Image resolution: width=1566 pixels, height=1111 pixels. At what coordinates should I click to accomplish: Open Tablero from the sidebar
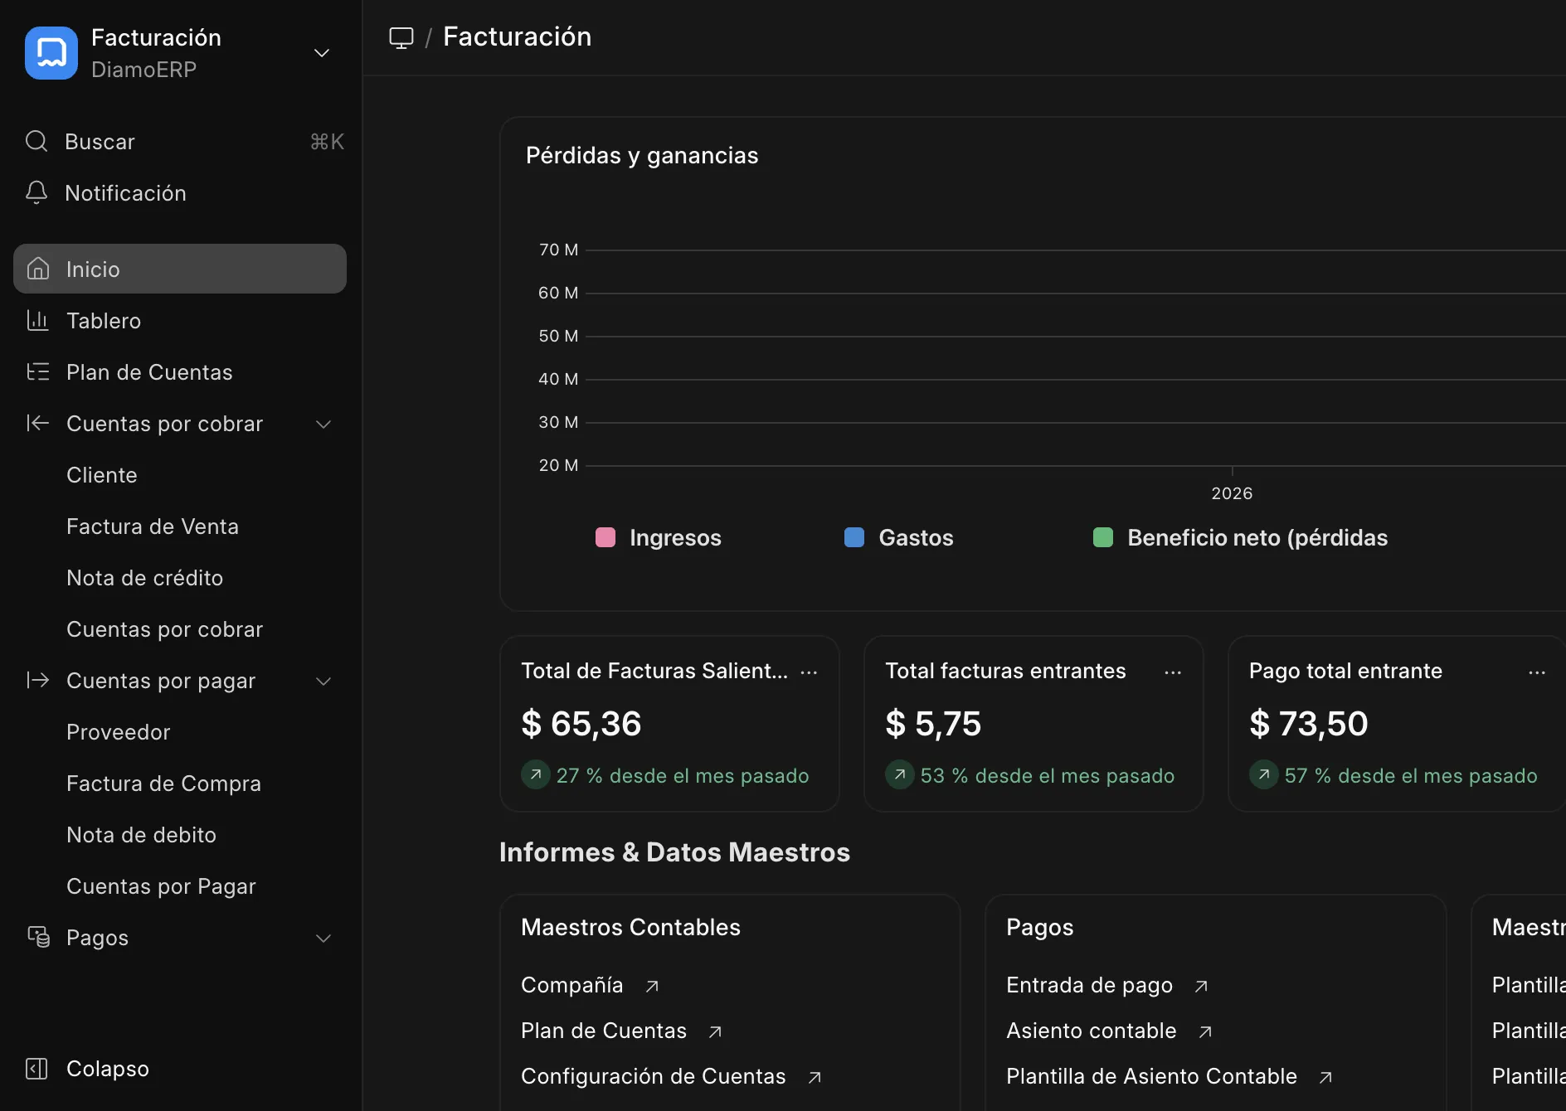pos(180,321)
